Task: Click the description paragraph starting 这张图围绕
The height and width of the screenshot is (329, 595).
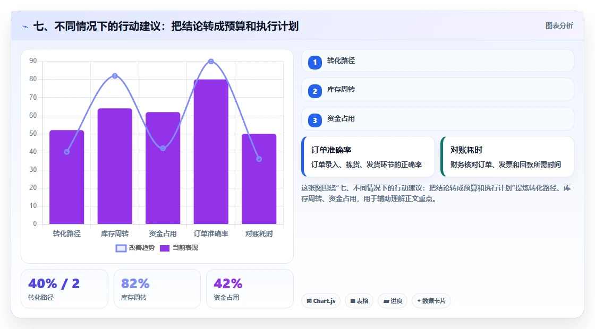Action: click(436, 193)
